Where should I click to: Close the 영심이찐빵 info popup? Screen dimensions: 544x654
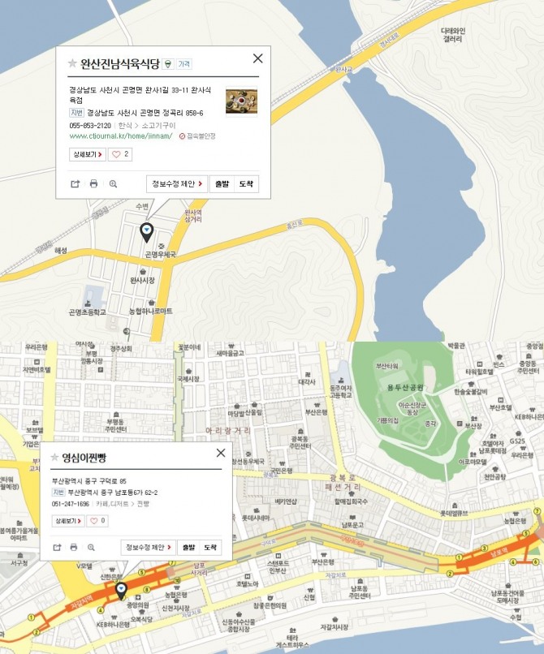coord(221,453)
